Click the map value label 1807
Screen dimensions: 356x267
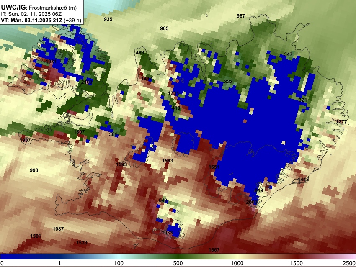[79, 132]
